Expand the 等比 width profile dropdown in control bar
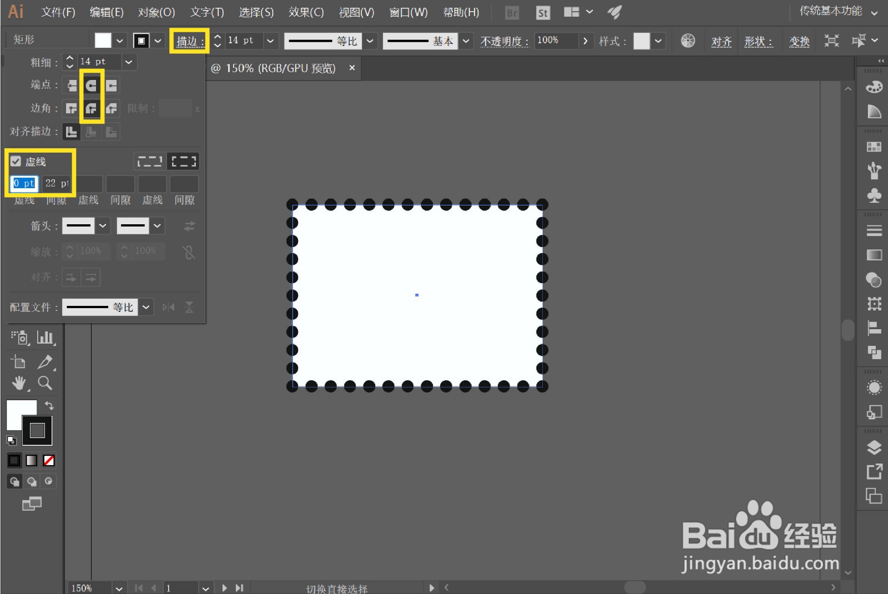888x594 pixels. [370, 41]
